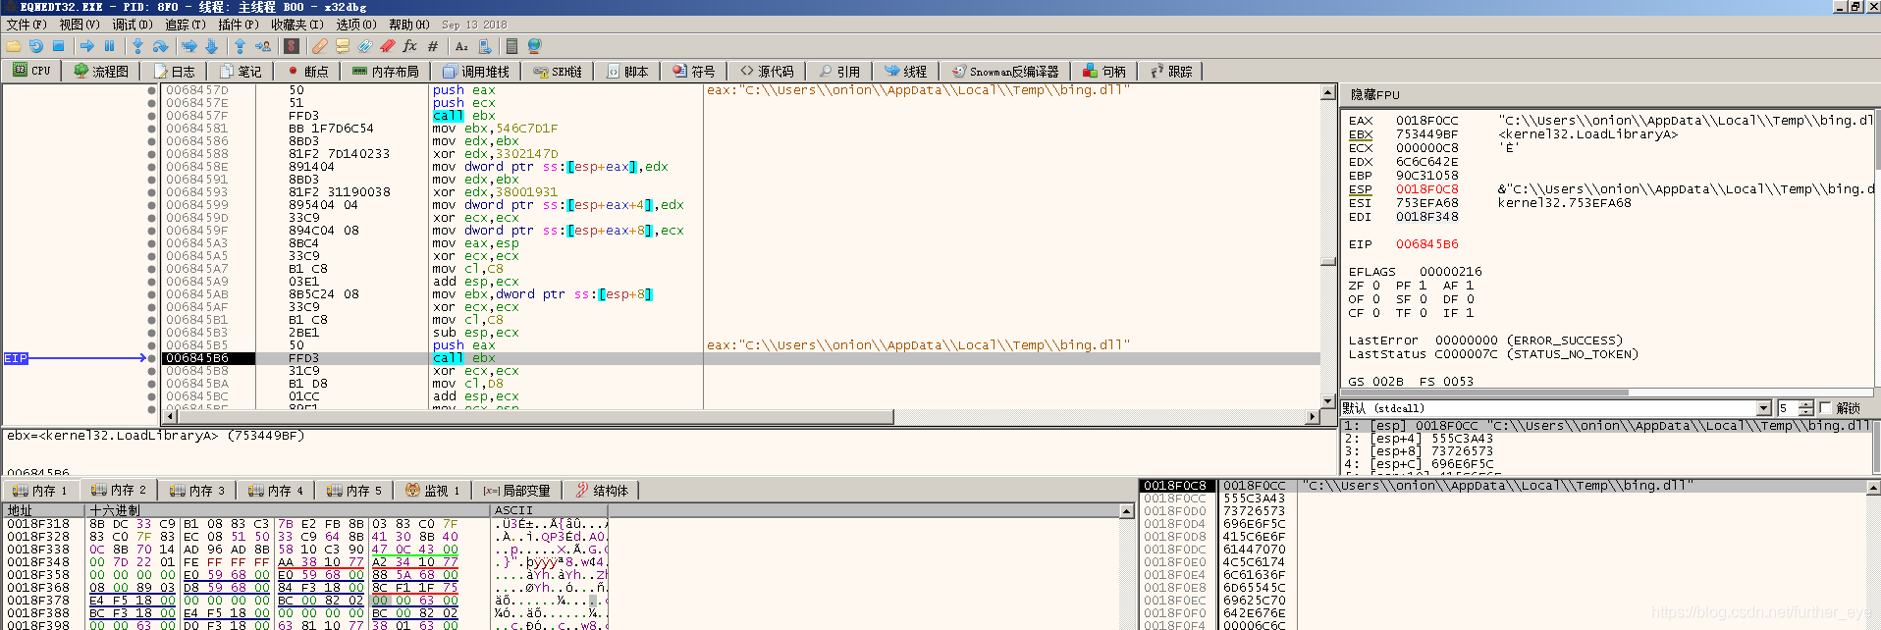
Task: Open the 调试 menu
Action: click(132, 25)
